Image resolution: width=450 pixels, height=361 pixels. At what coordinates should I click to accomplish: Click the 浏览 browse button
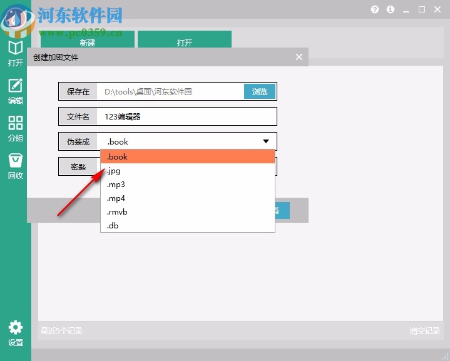click(260, 91)
